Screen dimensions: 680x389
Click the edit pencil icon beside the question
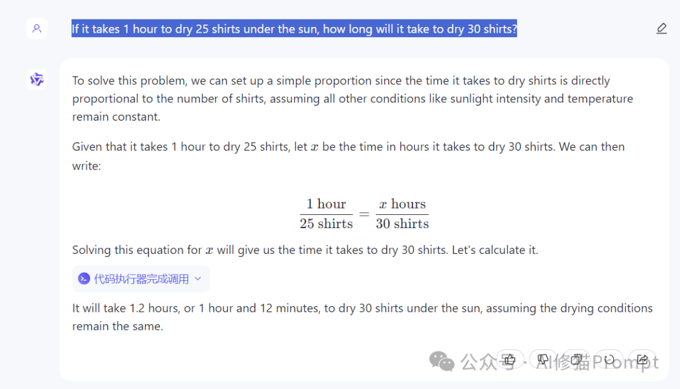click(661, 29)
